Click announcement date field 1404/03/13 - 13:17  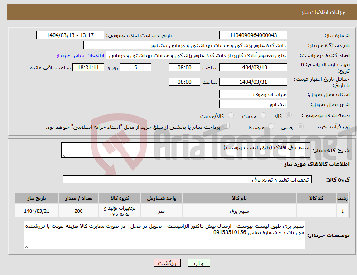click(x=70, y=35)
